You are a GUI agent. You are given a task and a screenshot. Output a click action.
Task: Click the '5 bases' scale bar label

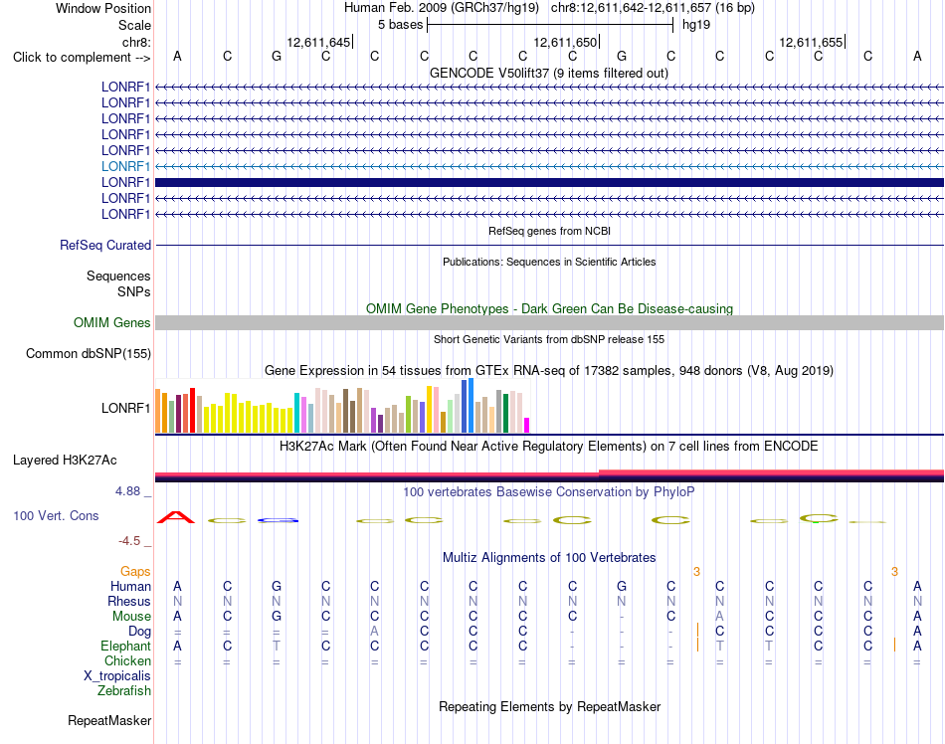click(400, 25)
